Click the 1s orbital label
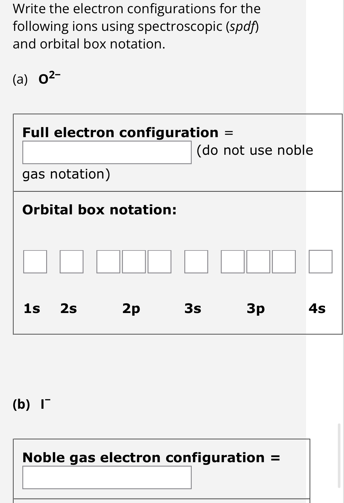The height and width of the screenshot is (503, 344). (32, 308)
